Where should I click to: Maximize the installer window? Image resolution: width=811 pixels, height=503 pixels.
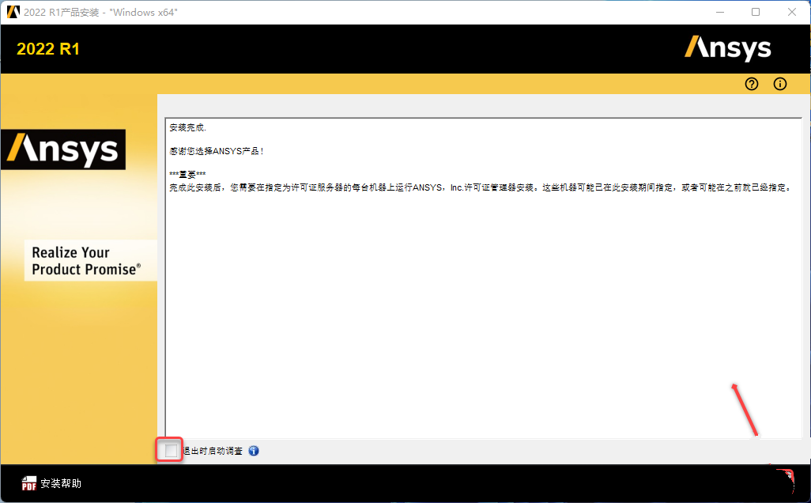click(x=756, y=12)
